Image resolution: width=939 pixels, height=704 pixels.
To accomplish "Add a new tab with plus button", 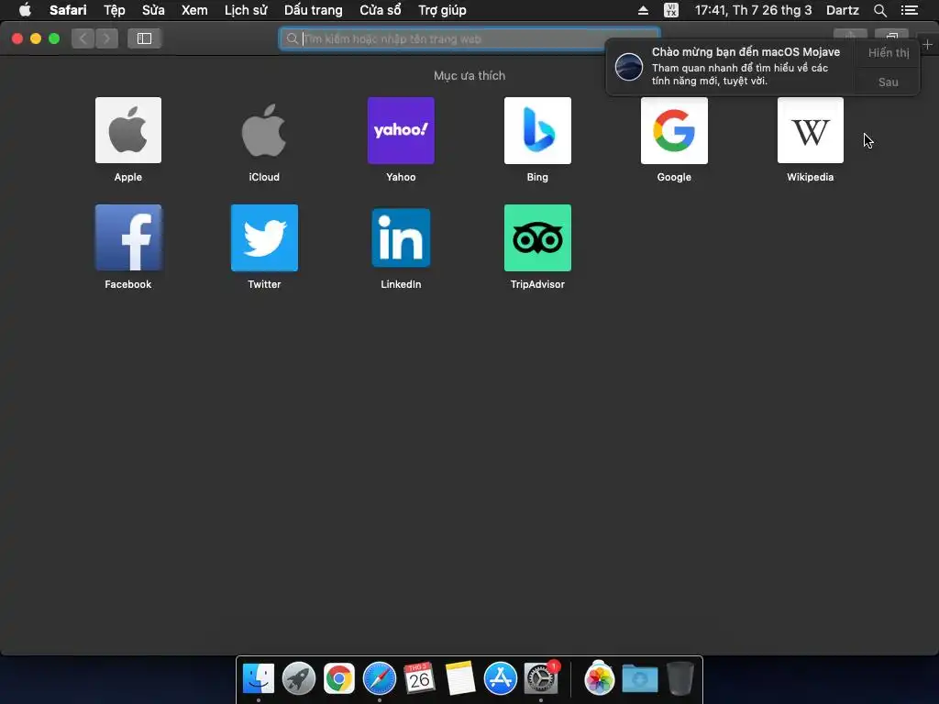I will 927,45.
